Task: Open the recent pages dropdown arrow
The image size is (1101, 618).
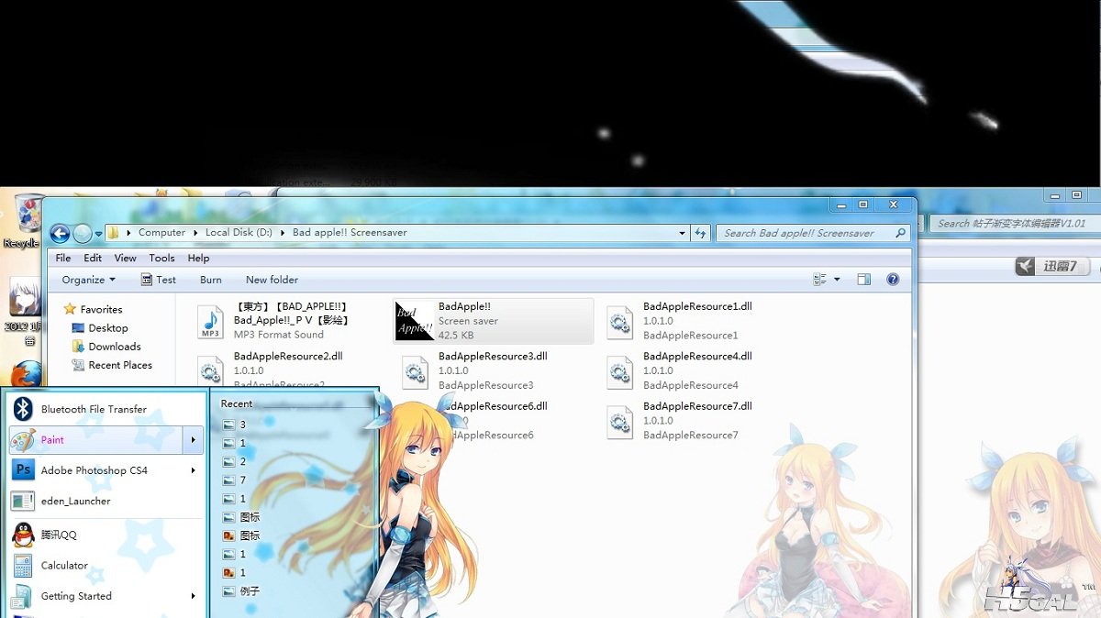Action: click(98, 234)
